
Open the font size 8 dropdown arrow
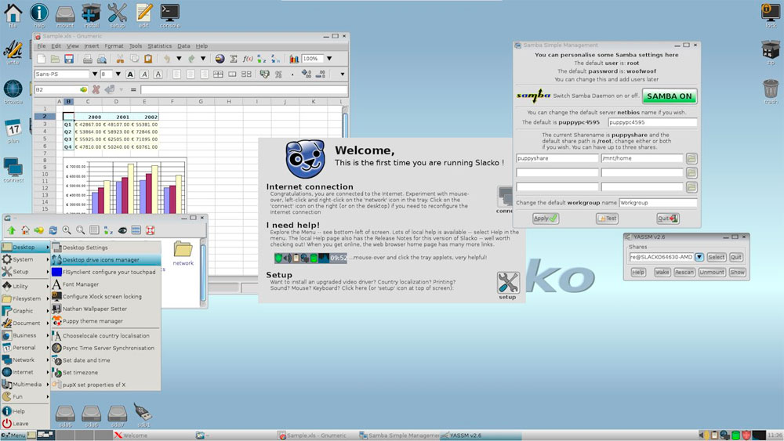coord(118,74)
